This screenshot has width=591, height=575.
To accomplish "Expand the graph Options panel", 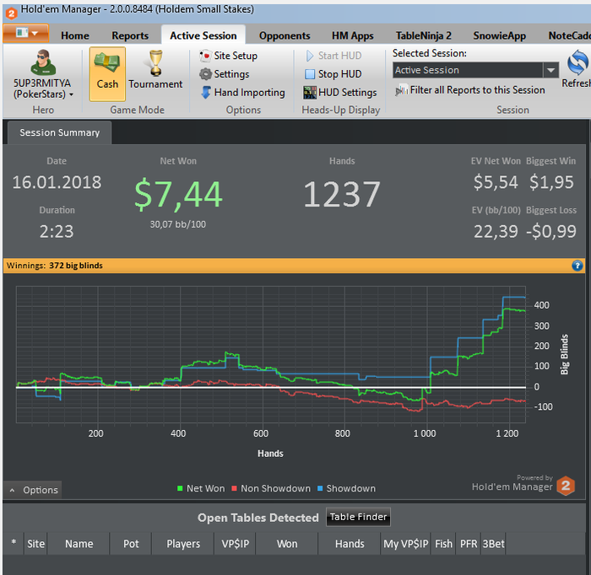I will (33, 490).
